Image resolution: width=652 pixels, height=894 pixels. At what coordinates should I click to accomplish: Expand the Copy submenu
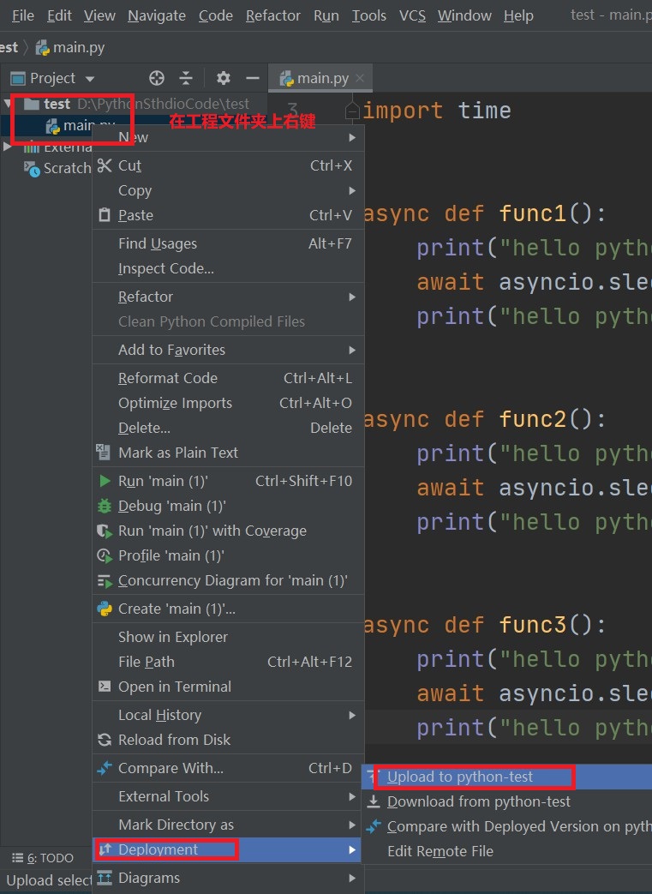point(228,190)
